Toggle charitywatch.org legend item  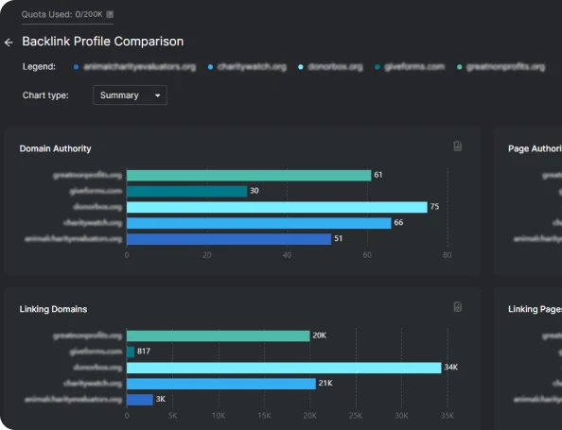pyautogui.click(x=247, y=67)
